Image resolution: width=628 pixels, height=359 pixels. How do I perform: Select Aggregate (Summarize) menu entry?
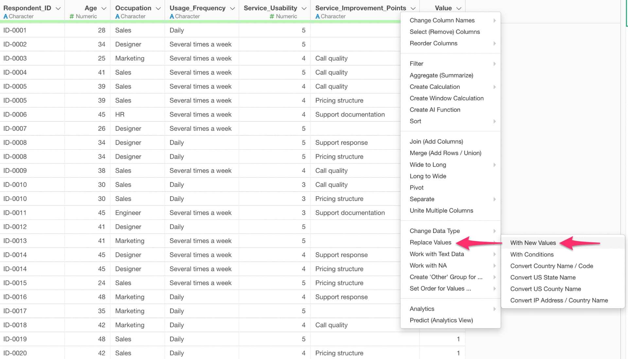(441, 75)
